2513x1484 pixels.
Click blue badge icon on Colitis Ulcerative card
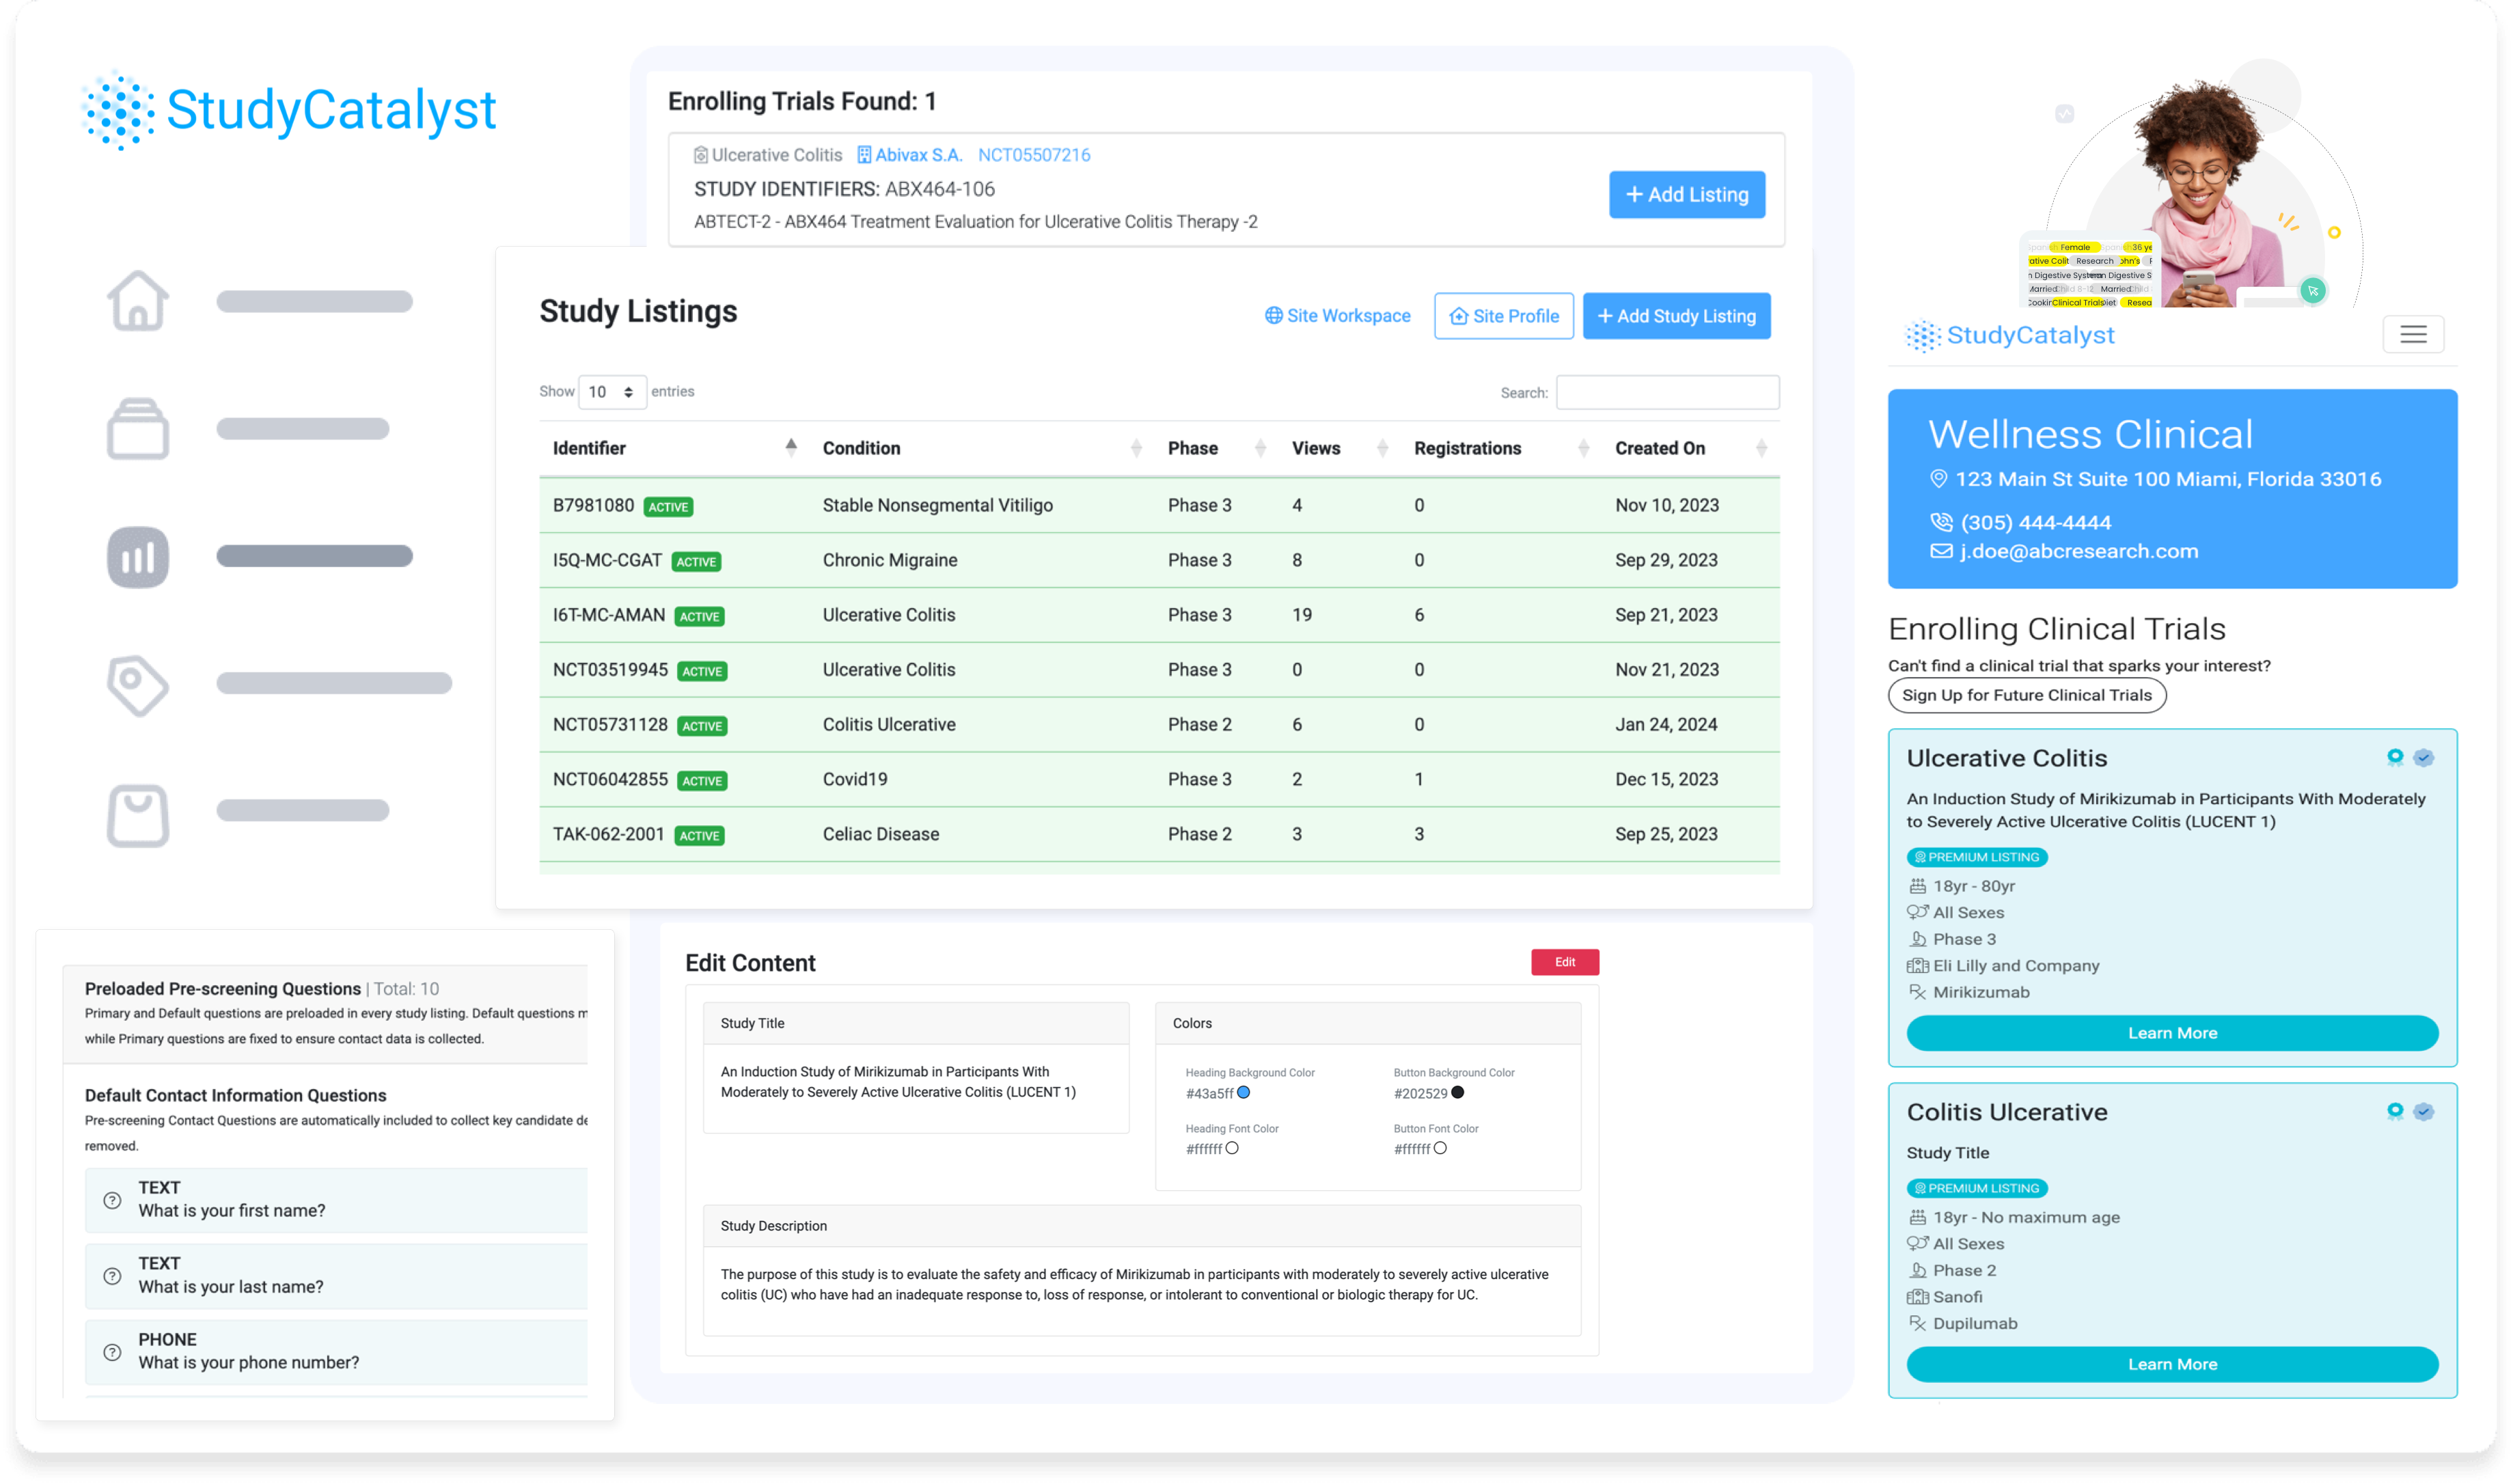pos(2394,1111)
